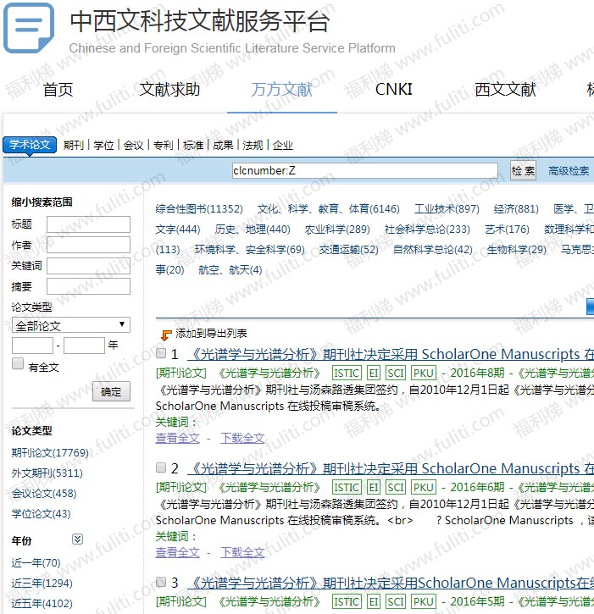
Task: Click 查看全文 for result 1
Action: pos(177,438)
